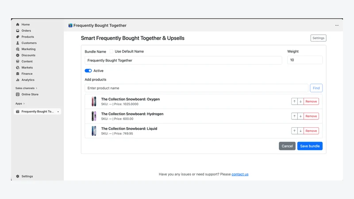Click the Discounts badge icon
Image resolution: width=354 pixels, height=199 pixels.
click(x=18, y=55)
